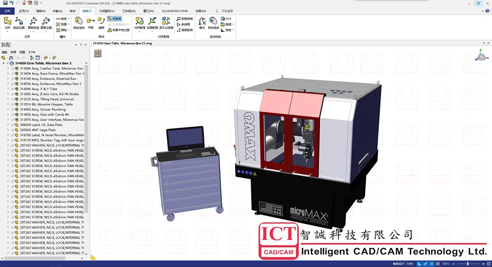Open SOLIDWORKS PDM ribbon tab
This screenshot has height=267, width=492.
[x=175, y=11]
